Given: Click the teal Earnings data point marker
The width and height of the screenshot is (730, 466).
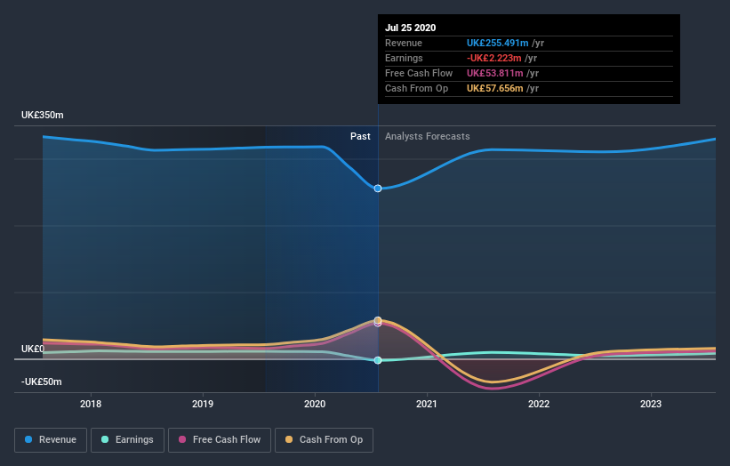Looking at the screenshot, I should tap(378, 360).
